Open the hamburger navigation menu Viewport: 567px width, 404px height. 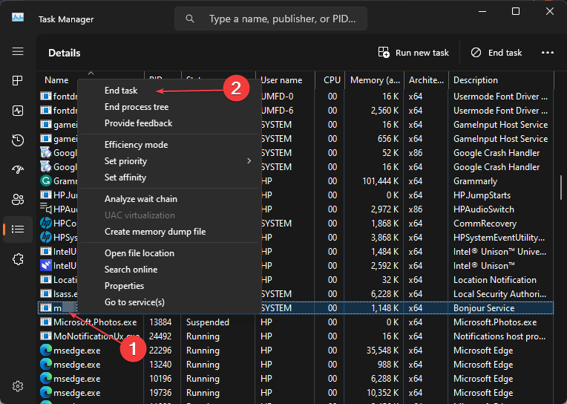coord(18,51)
